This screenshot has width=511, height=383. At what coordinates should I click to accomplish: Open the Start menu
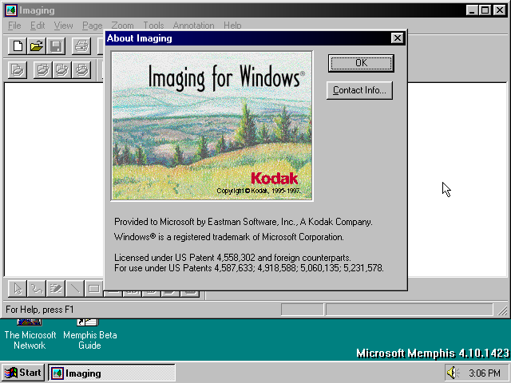[x=23, y=373]
